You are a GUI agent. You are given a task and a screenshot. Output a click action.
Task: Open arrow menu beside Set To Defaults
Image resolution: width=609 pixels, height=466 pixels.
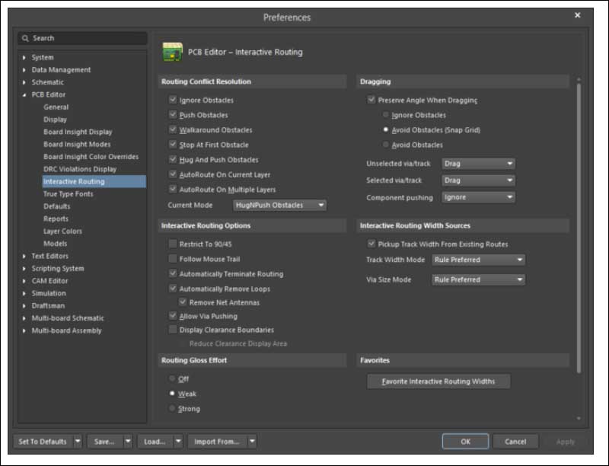78,441
